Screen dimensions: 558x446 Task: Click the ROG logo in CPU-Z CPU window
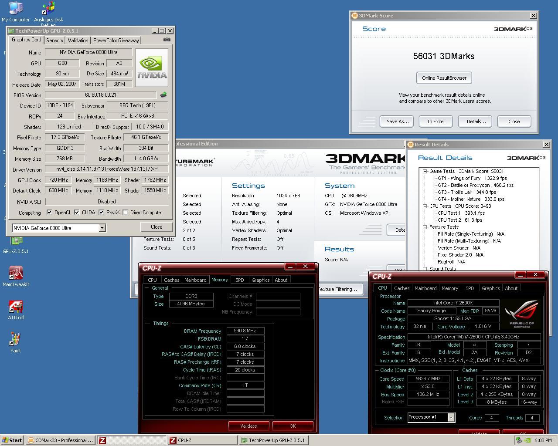tap(521, 314)
